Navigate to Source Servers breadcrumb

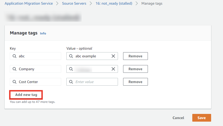74,4
